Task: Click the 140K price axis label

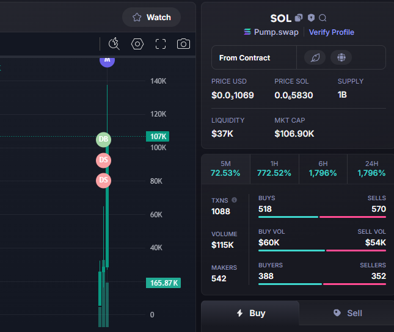Action: click(158, 81)
